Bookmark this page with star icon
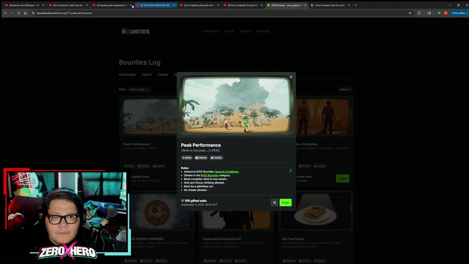469x264 pixels. [410, 13]
